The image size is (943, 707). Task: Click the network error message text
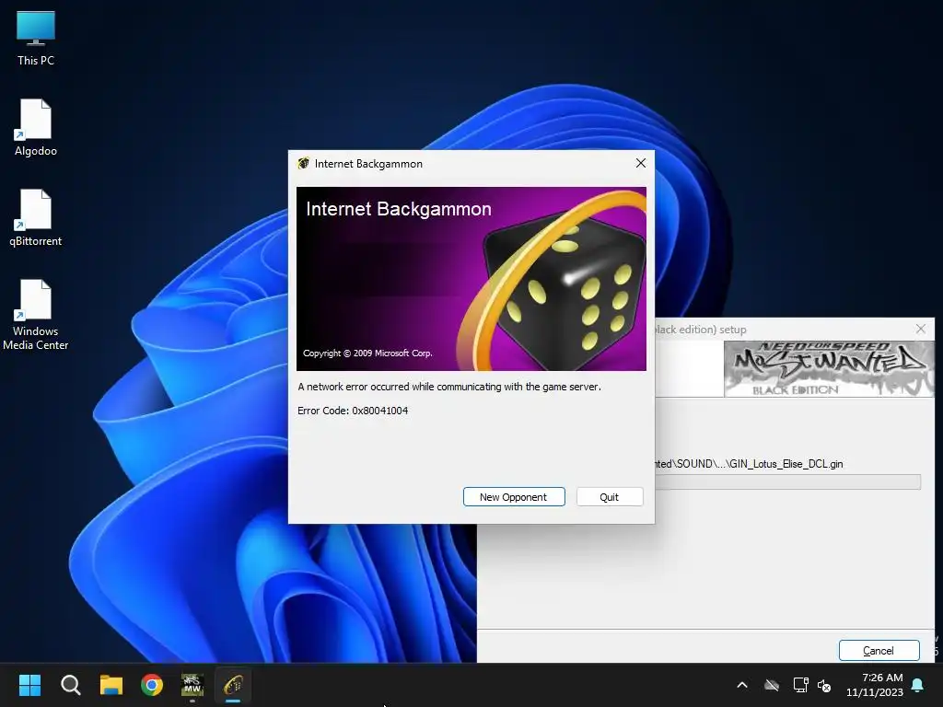449,387
